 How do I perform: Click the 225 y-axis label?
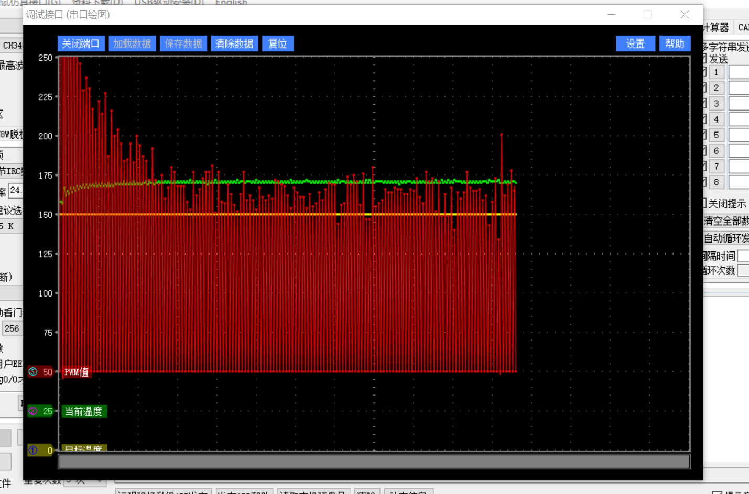(x=46, y=97)
